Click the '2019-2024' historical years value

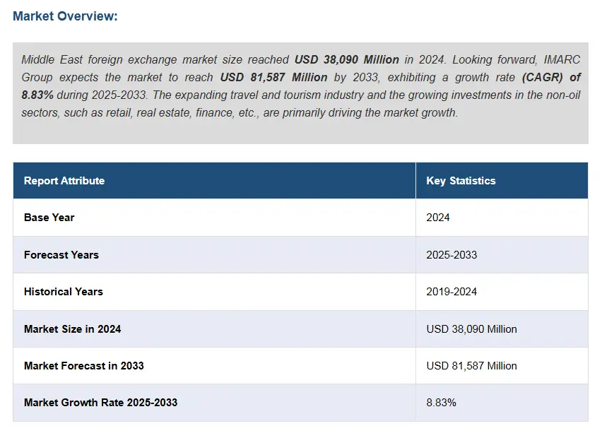[451, 292]
